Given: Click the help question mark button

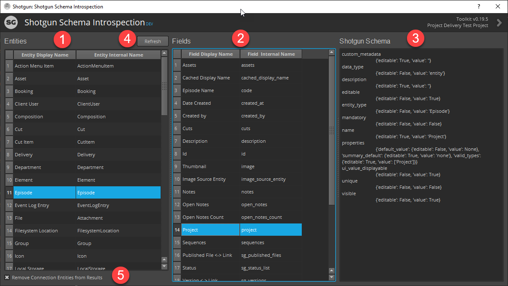Looking at the screenshot, I should [x=479, y=6].
